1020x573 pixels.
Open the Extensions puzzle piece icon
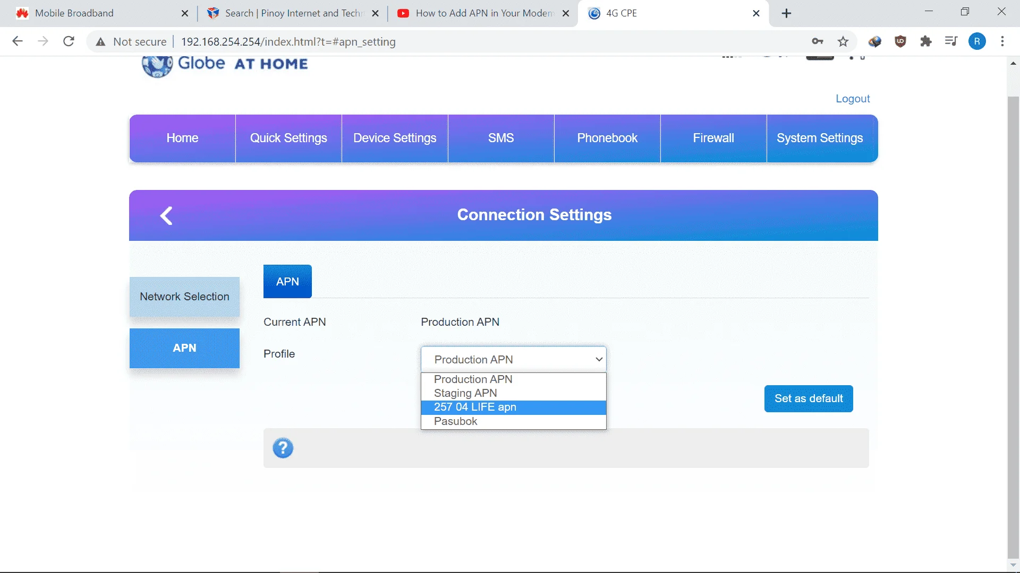pos(926,41)
